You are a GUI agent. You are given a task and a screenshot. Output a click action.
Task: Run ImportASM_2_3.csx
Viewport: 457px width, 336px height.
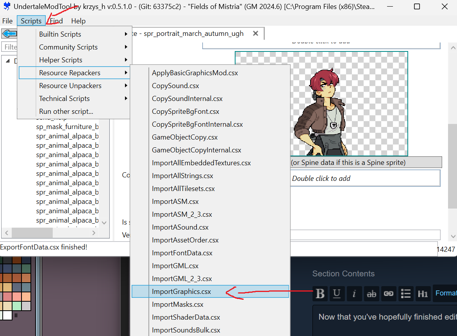(210, 214)
